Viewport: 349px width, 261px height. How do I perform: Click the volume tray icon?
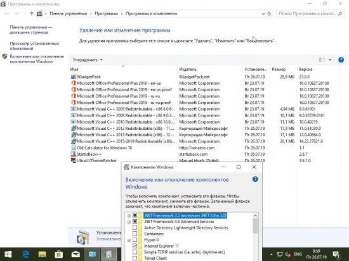tap(287, 254)
